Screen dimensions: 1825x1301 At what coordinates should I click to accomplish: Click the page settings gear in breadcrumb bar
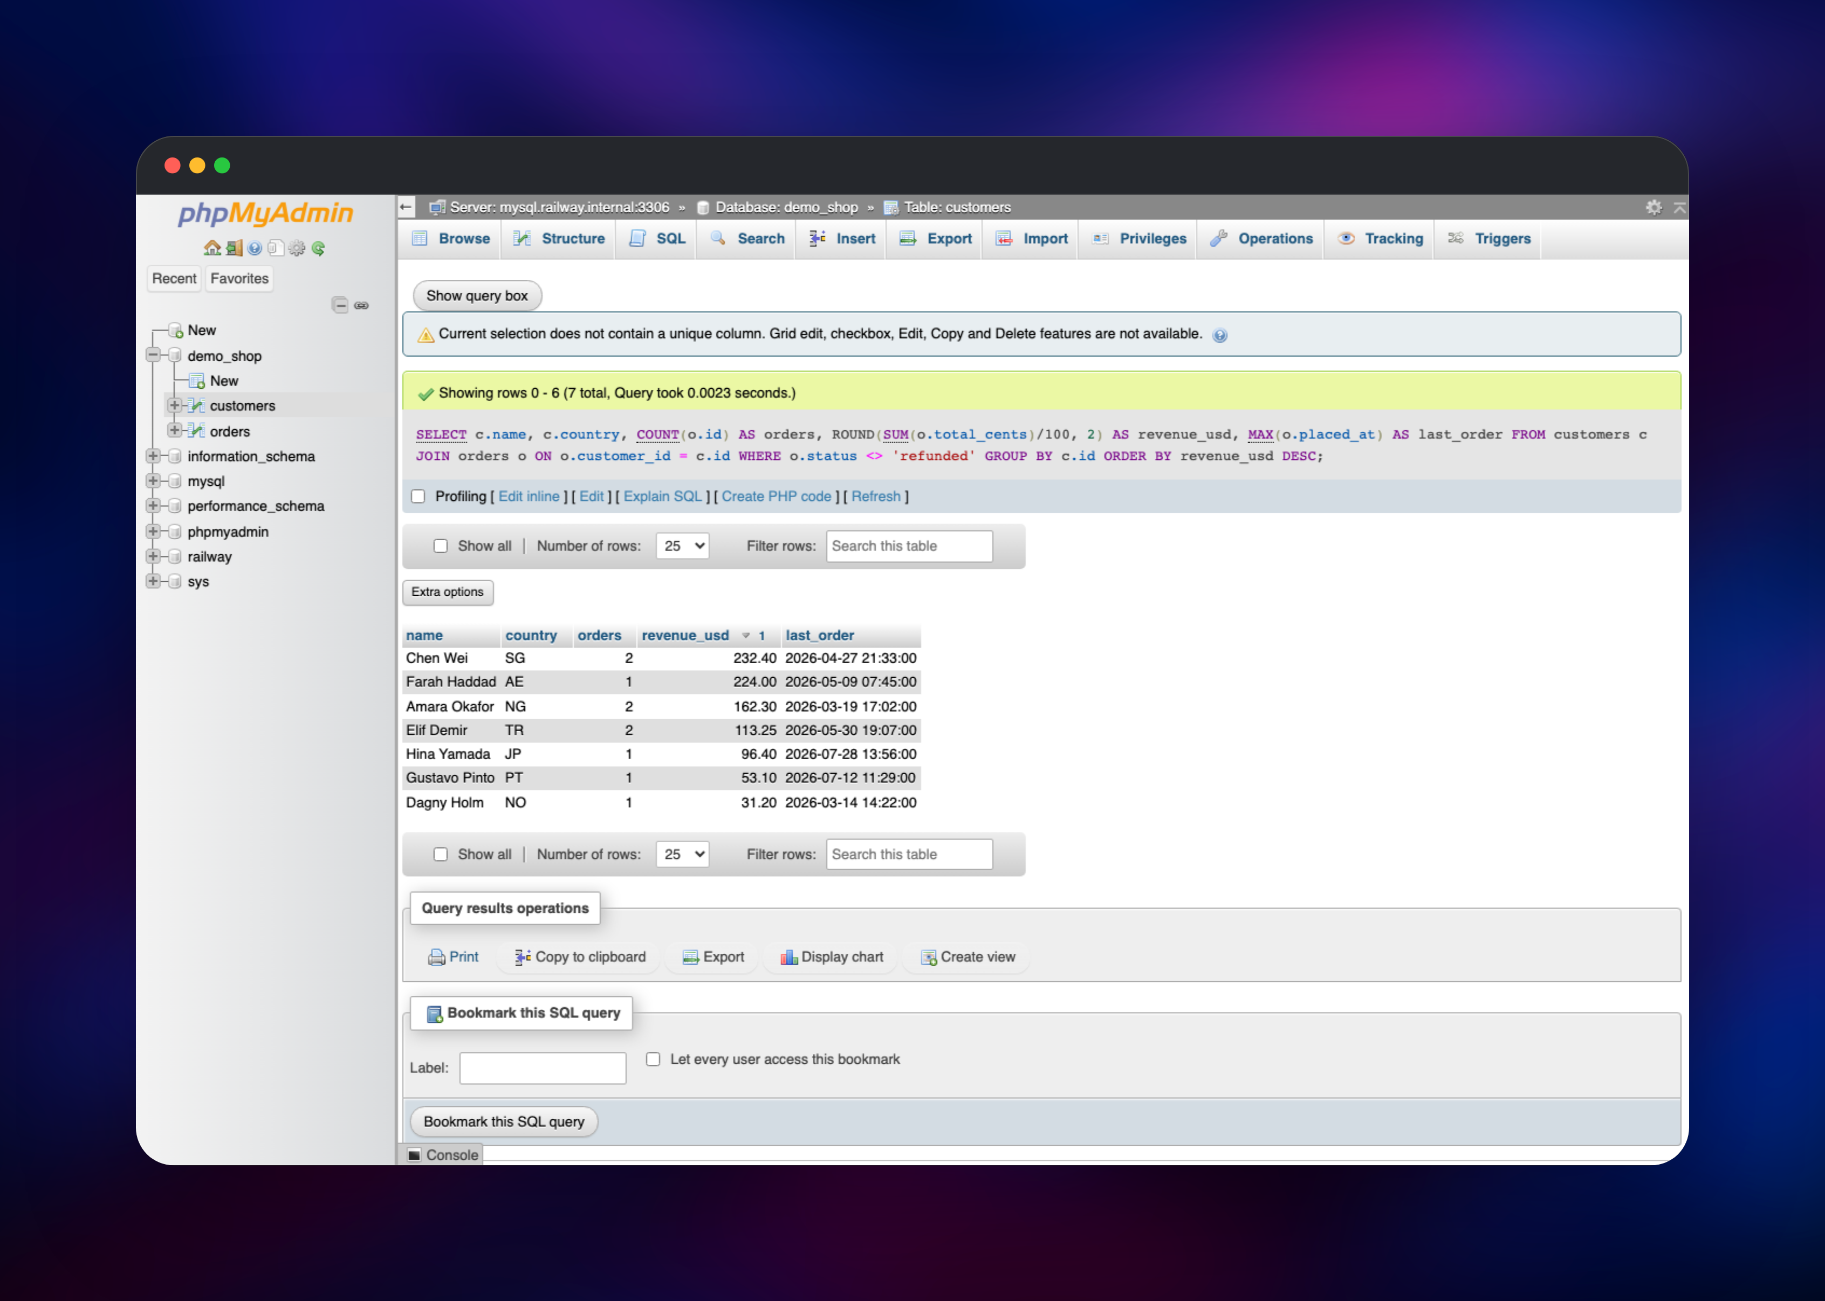[x=1654, y=208]
